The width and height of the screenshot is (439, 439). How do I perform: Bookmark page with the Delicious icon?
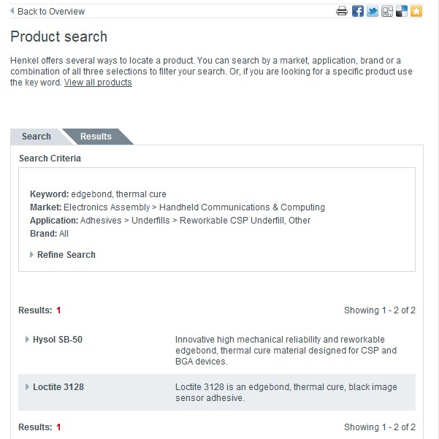402,12
